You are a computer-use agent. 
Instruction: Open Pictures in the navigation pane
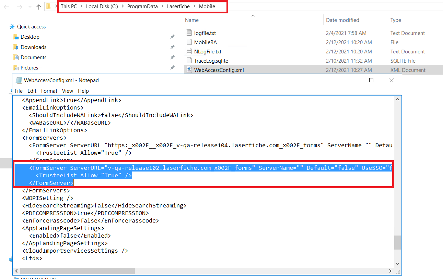coord(30,67)
